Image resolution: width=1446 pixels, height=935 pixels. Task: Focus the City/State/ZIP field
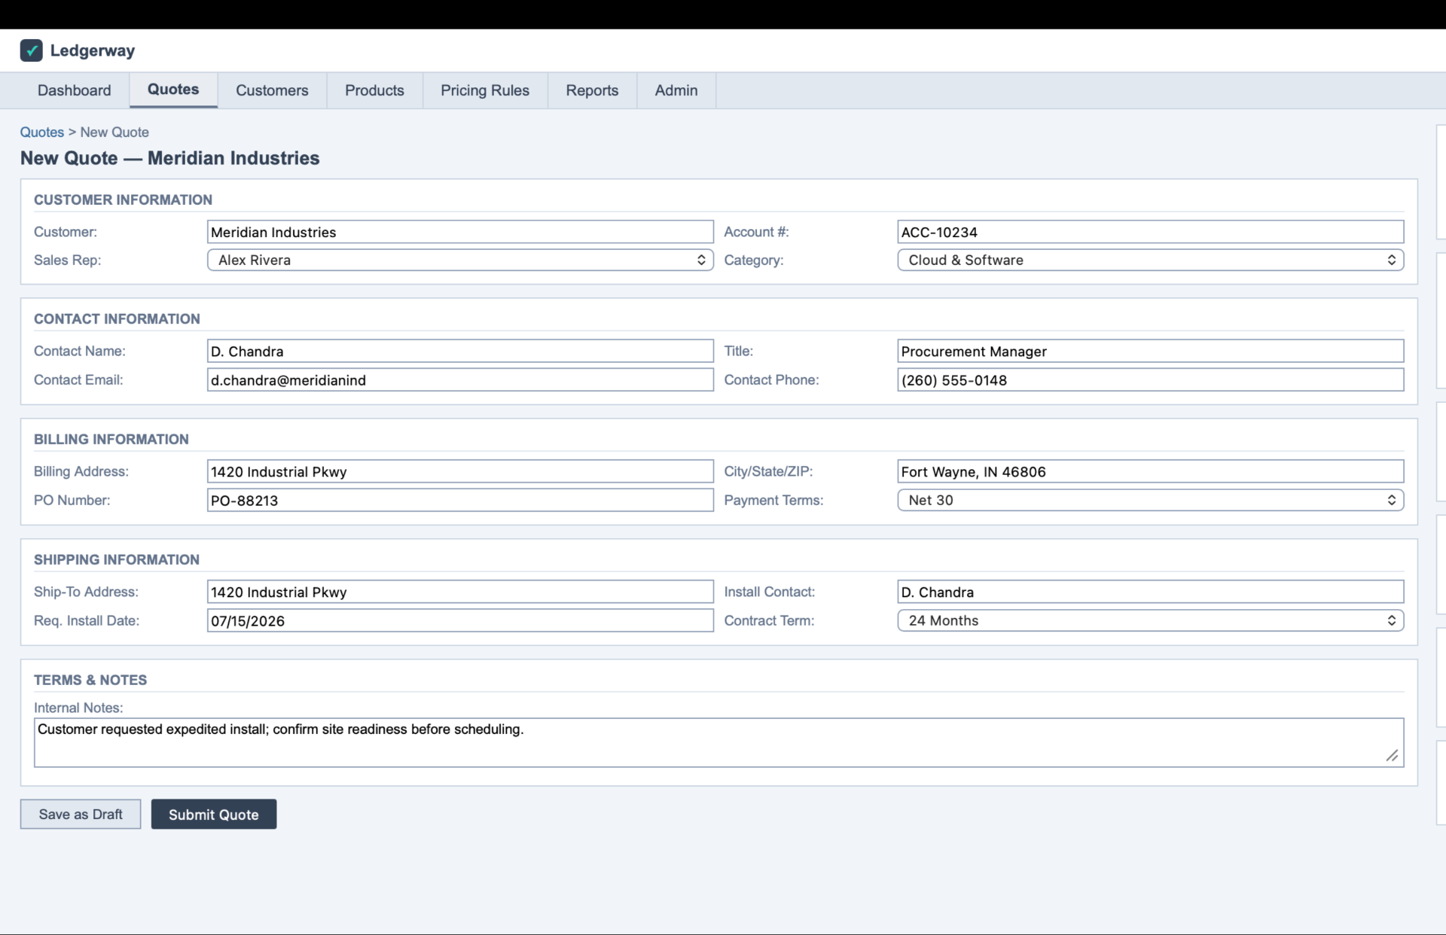(1151, 471)
